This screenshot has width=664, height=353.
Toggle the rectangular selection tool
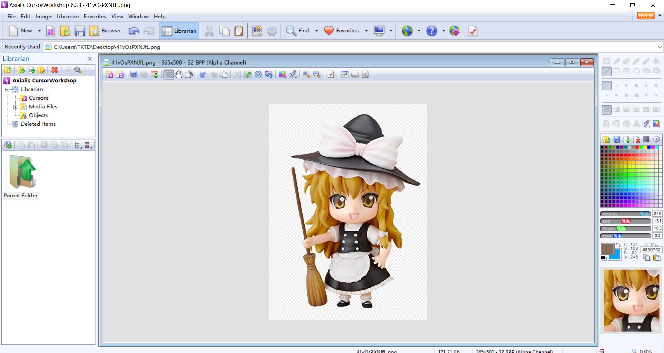click(168, 75)
